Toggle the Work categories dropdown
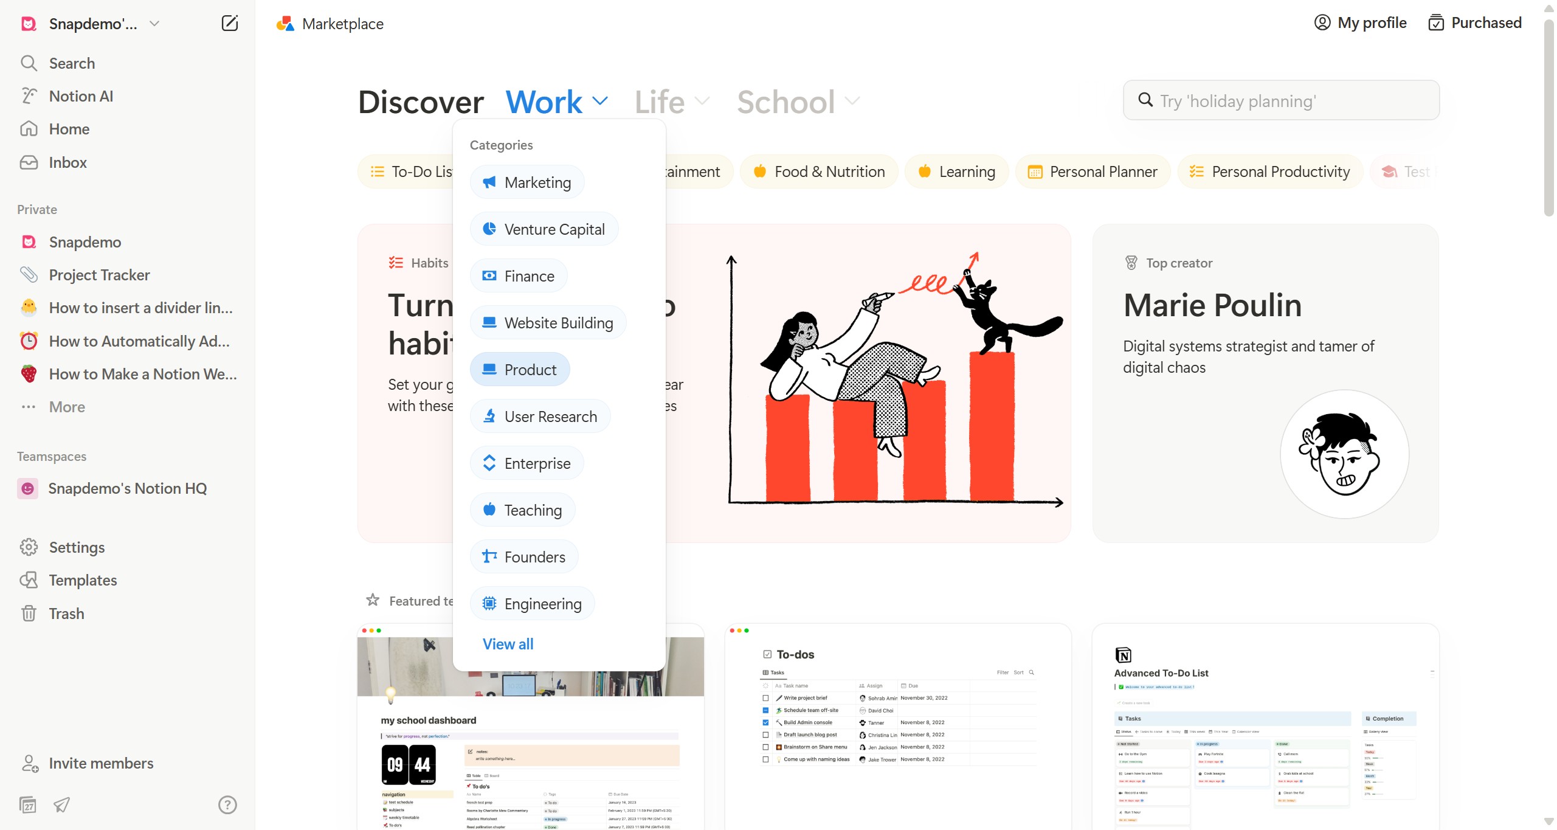1557x830 pixels. click(556, 102)
